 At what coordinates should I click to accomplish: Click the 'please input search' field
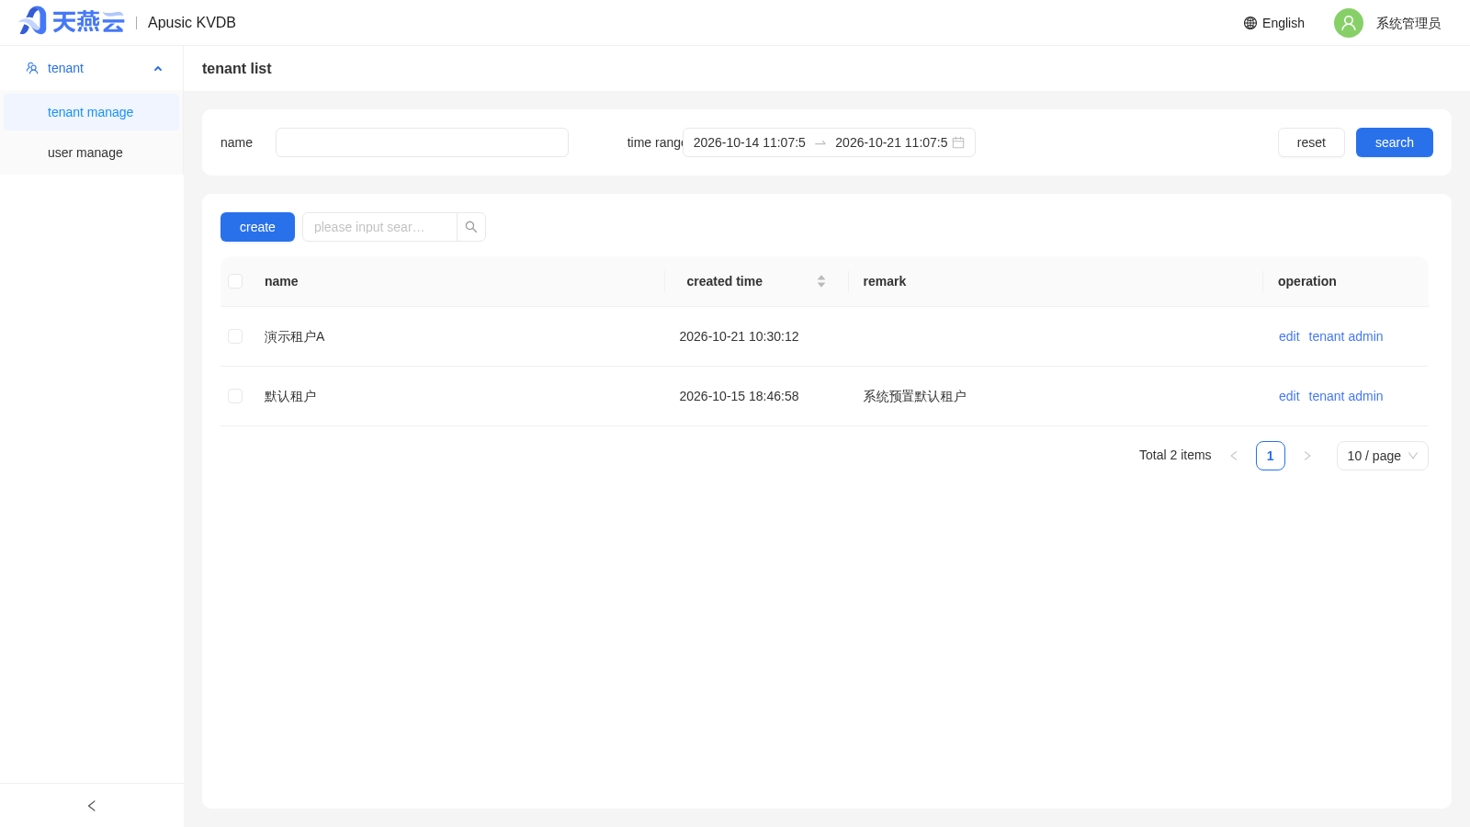[379, 227]
